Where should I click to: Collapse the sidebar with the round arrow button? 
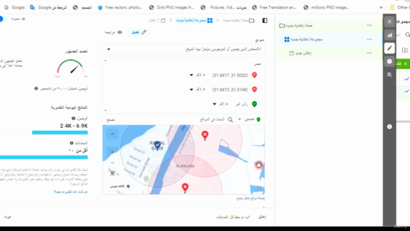pyautogui.click(x=389, y=126)
